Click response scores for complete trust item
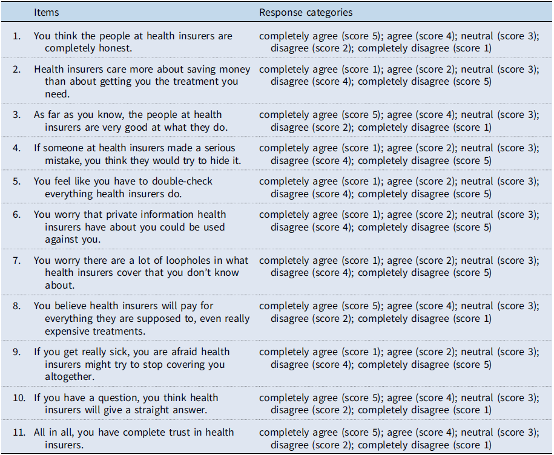Image resolution: width=554 pixels, height=455 pixels. click(x=398, y=437)
